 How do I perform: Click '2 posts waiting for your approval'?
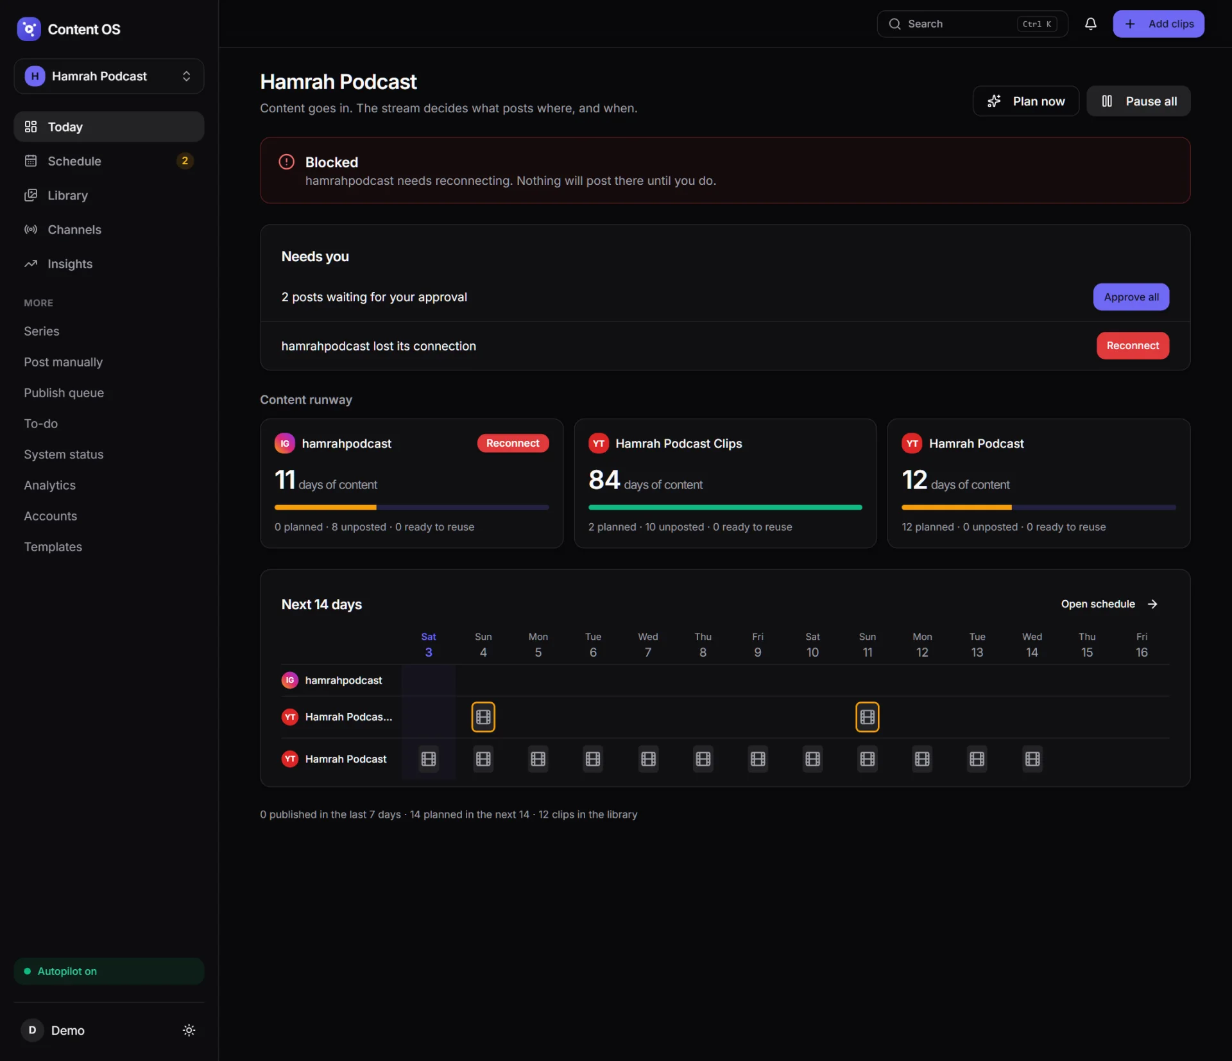[x=374, y=297]
